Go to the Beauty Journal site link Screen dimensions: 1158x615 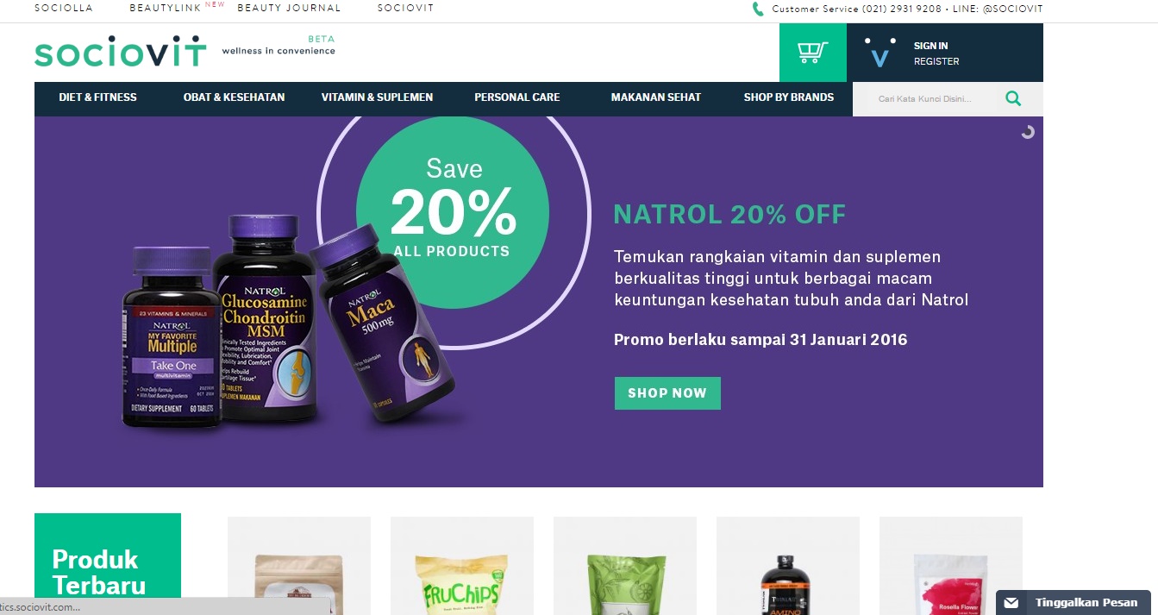(x=289, y=8)
